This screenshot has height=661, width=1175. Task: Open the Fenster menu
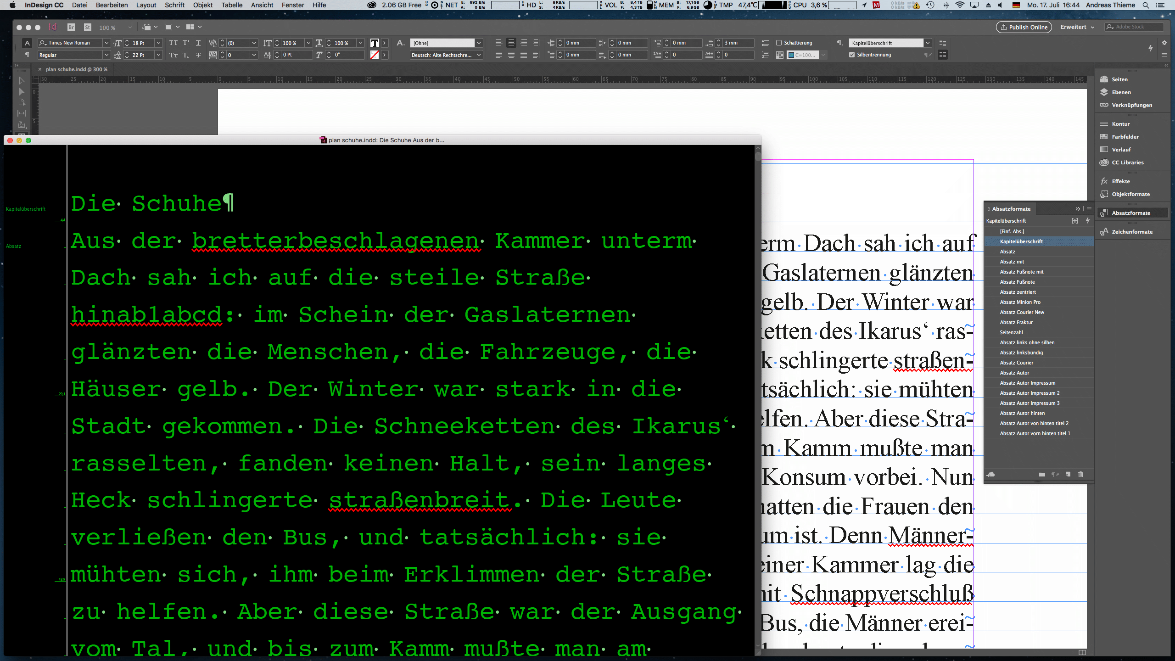click(293, 5)
